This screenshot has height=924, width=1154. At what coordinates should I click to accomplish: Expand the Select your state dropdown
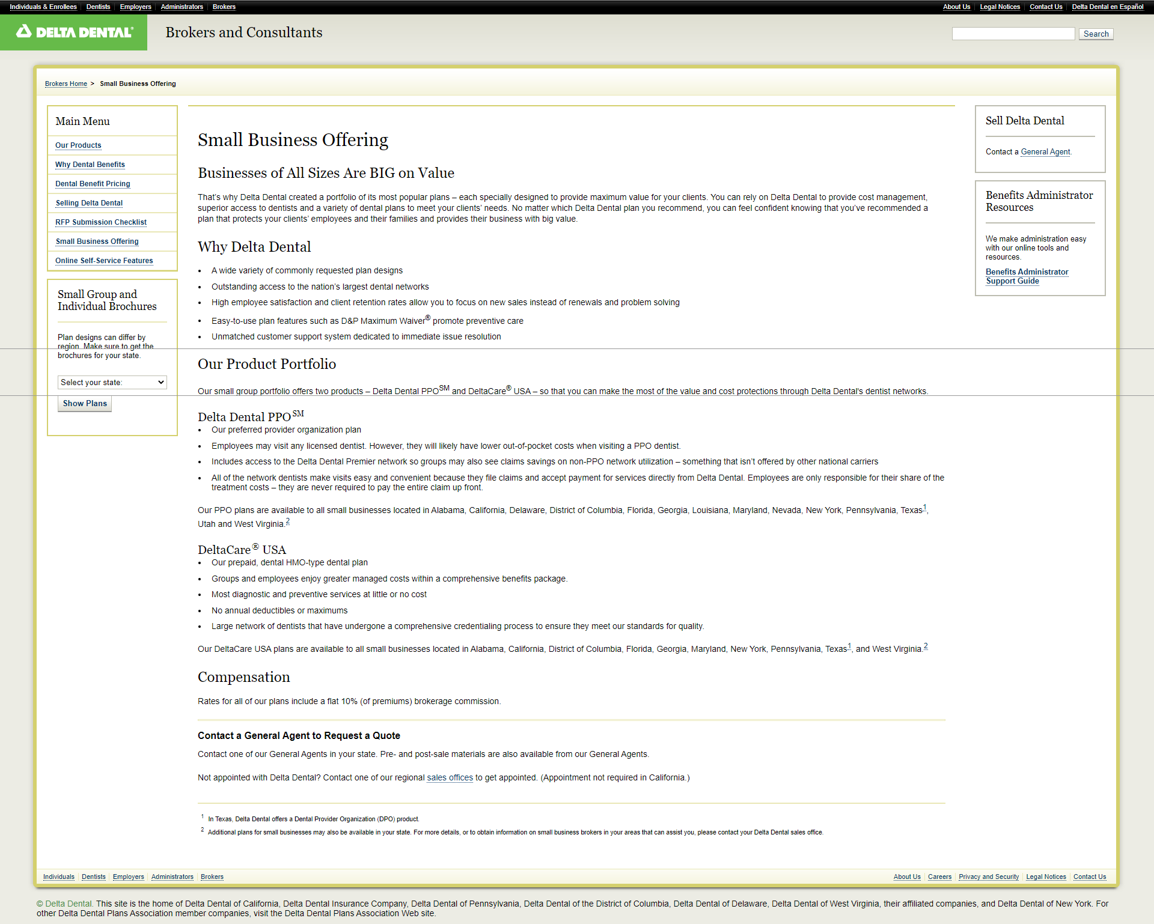point(112,383)
